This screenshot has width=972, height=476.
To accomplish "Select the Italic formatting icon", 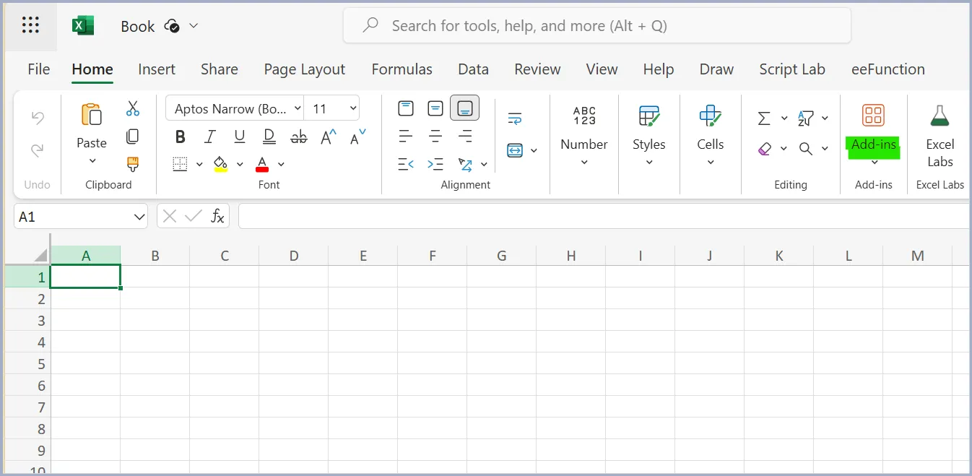I will click(x=209, y=136).
